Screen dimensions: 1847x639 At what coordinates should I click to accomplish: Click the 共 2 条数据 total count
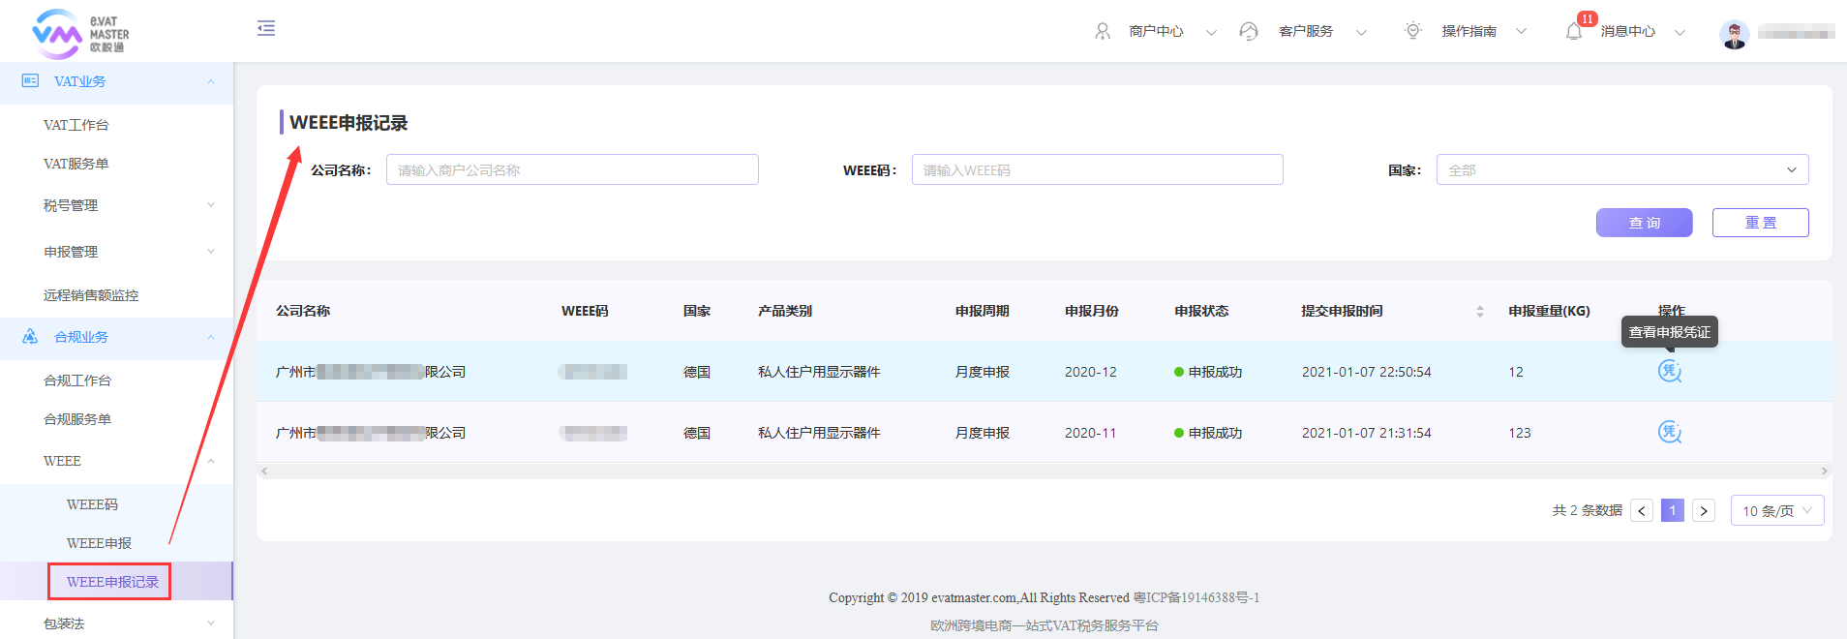[1588, 510]
